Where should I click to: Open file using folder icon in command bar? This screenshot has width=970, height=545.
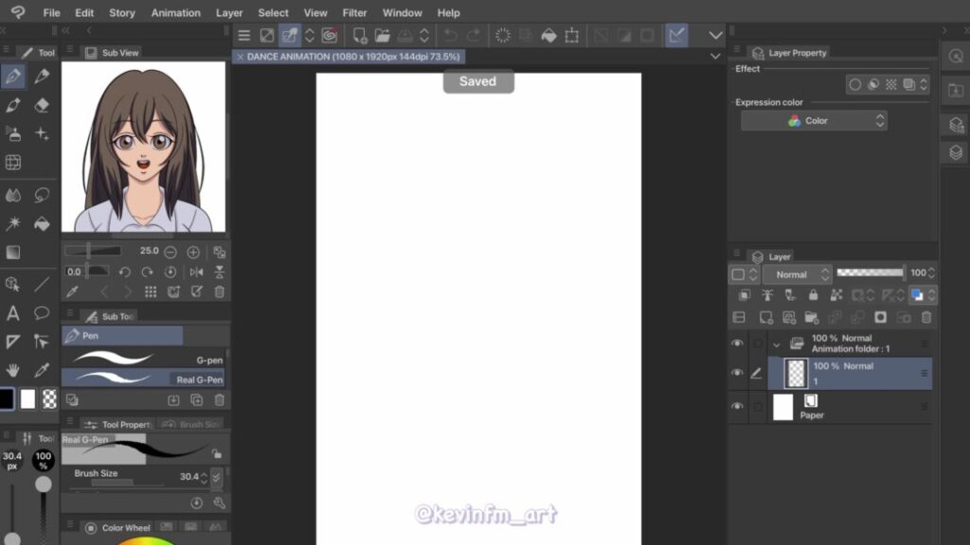(383, 35)
